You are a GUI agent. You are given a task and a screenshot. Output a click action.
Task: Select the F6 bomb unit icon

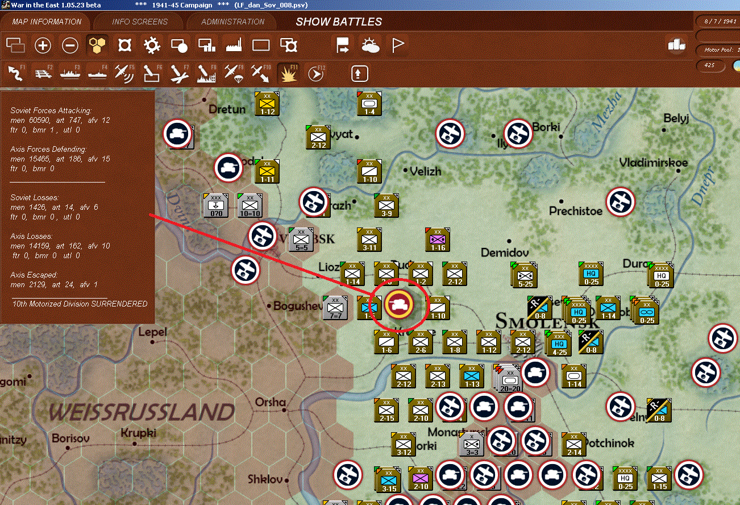pyautogui.click(x=152, y=73)
